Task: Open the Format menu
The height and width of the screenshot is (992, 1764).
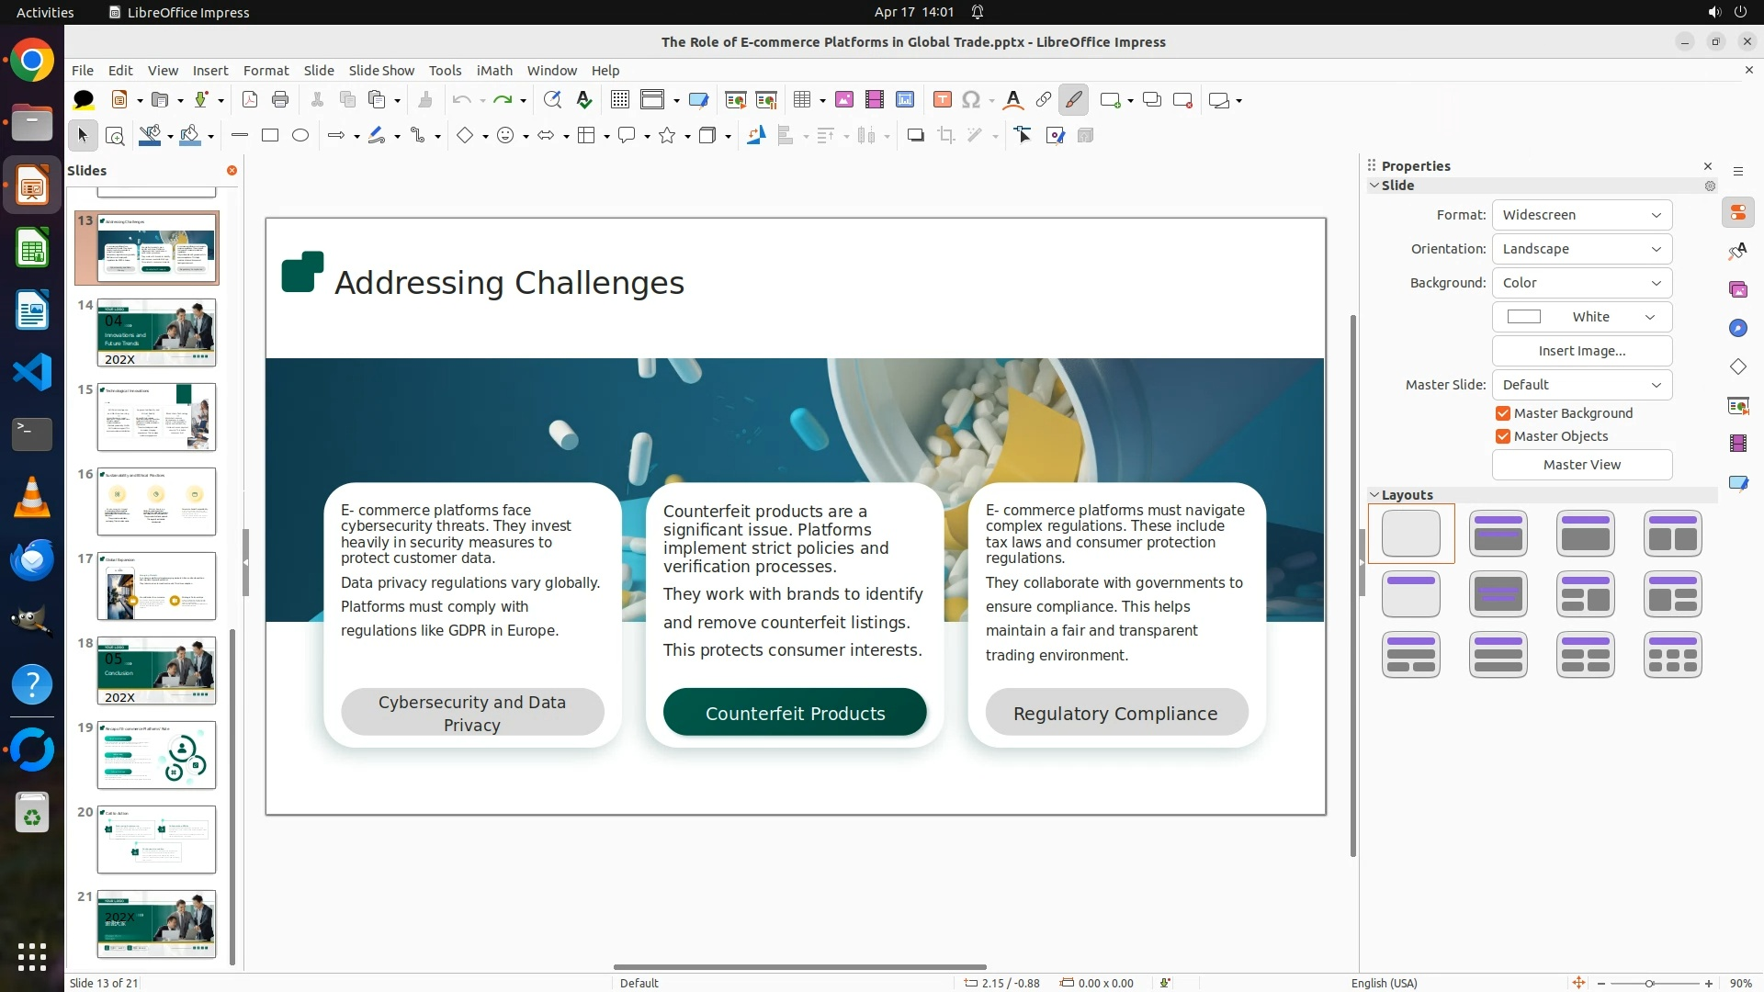Action: pos(266,71)
